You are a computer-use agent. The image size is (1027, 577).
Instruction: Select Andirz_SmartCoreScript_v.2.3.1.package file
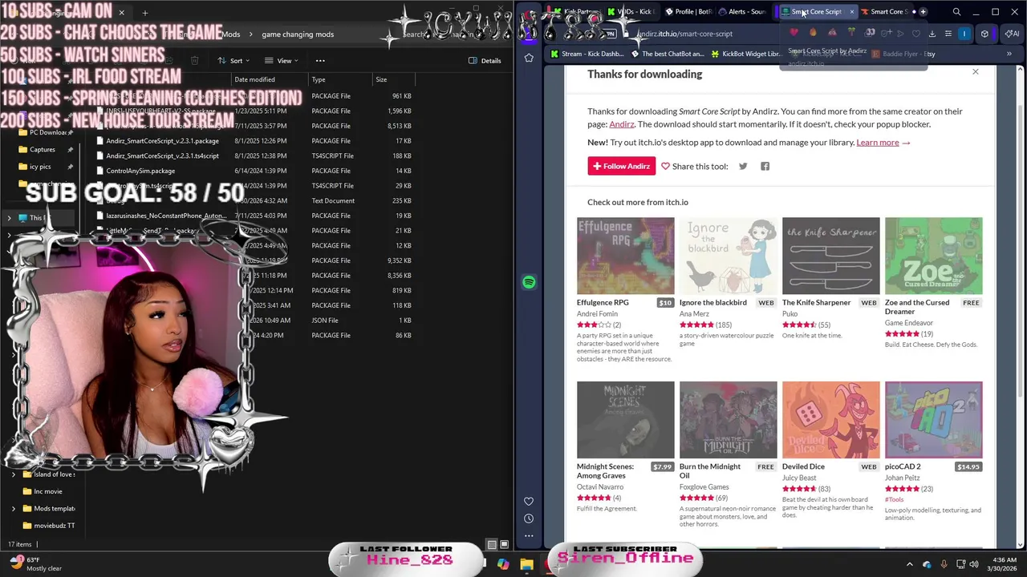162,141
